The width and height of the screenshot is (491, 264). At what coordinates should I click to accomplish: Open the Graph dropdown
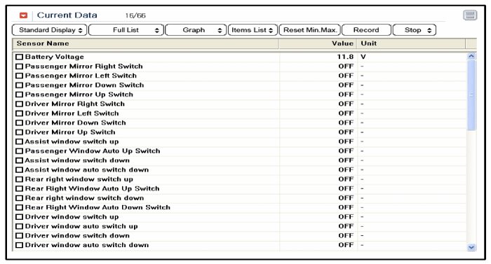196,30
